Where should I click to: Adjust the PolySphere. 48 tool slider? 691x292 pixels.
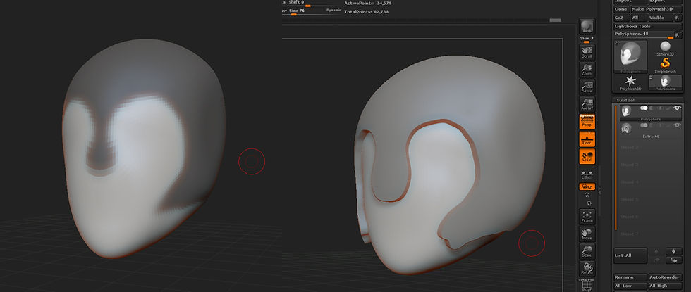643,34
